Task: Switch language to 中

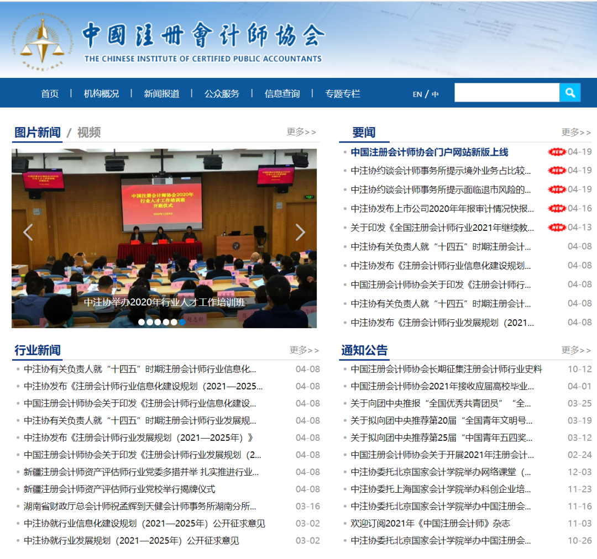Action: (x=435, y=94)
